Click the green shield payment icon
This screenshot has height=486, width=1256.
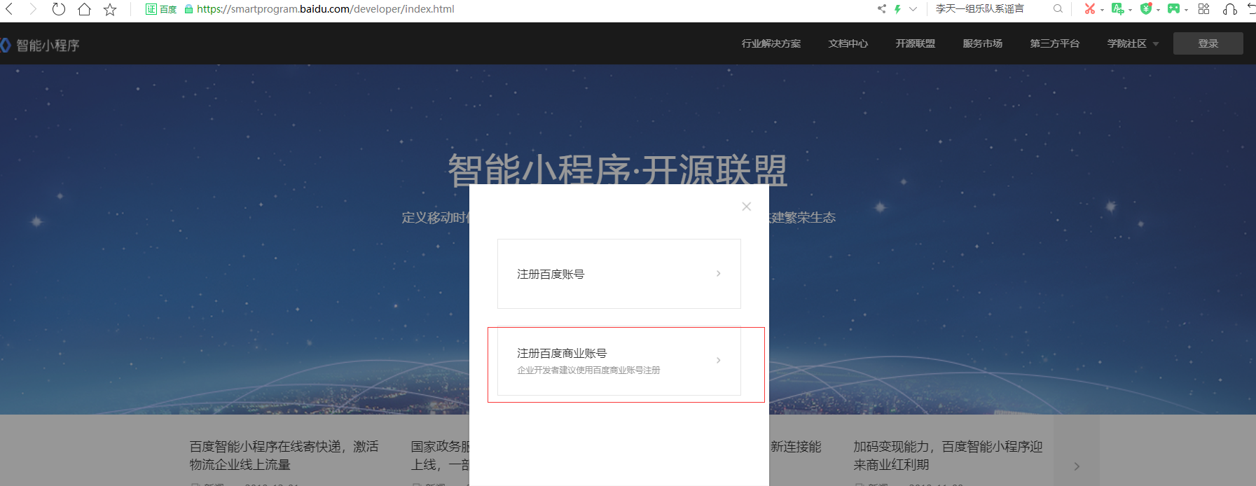point(1146,9)
